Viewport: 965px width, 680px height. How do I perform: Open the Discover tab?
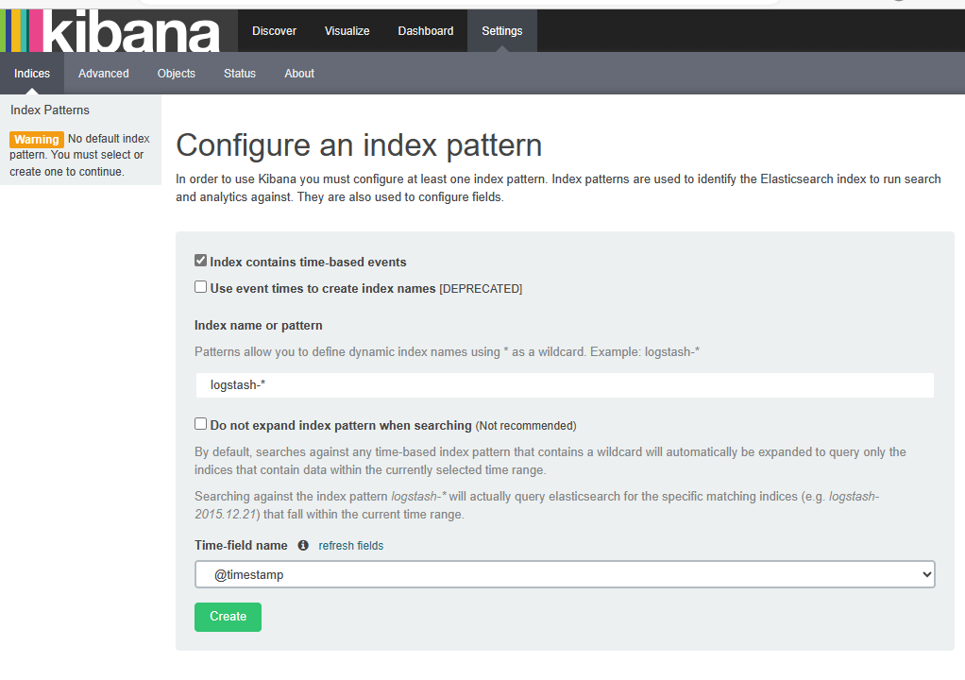click(x=274, y=31)
